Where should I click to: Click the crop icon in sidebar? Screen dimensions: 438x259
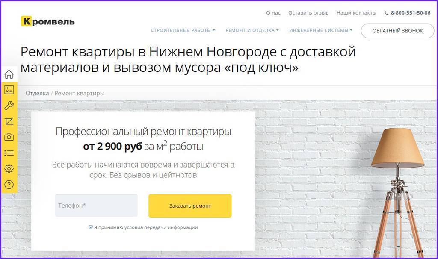(9, 121)
